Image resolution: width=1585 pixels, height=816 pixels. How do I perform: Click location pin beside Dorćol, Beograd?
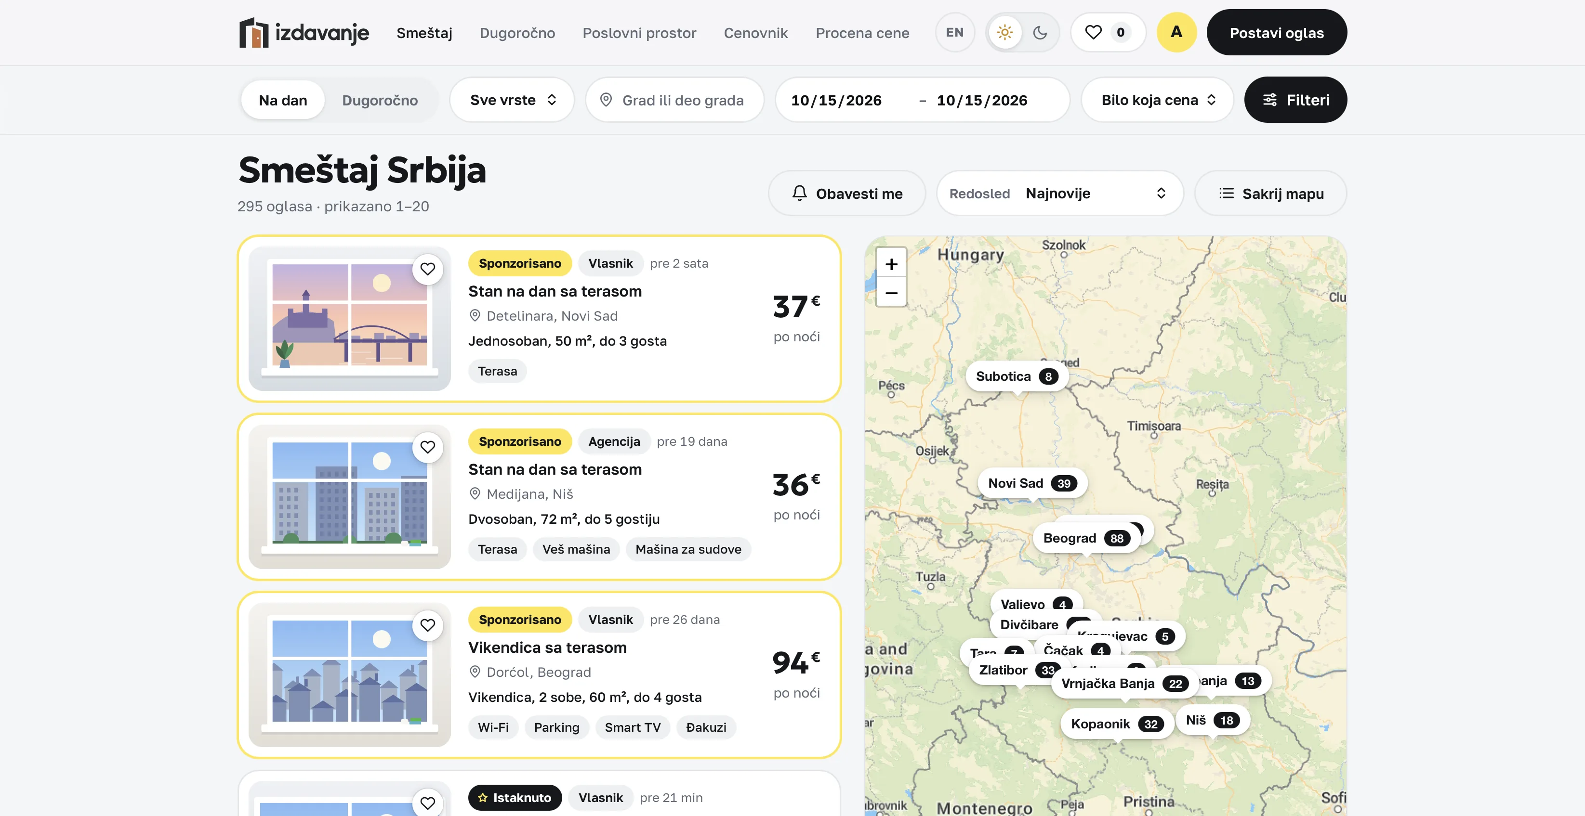coord(475,672)
